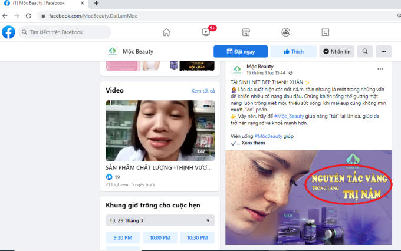This screenshot has height=251, width=401.
Task: Play the video thumbnail of the woman
Action: click(x=160, y=131)
